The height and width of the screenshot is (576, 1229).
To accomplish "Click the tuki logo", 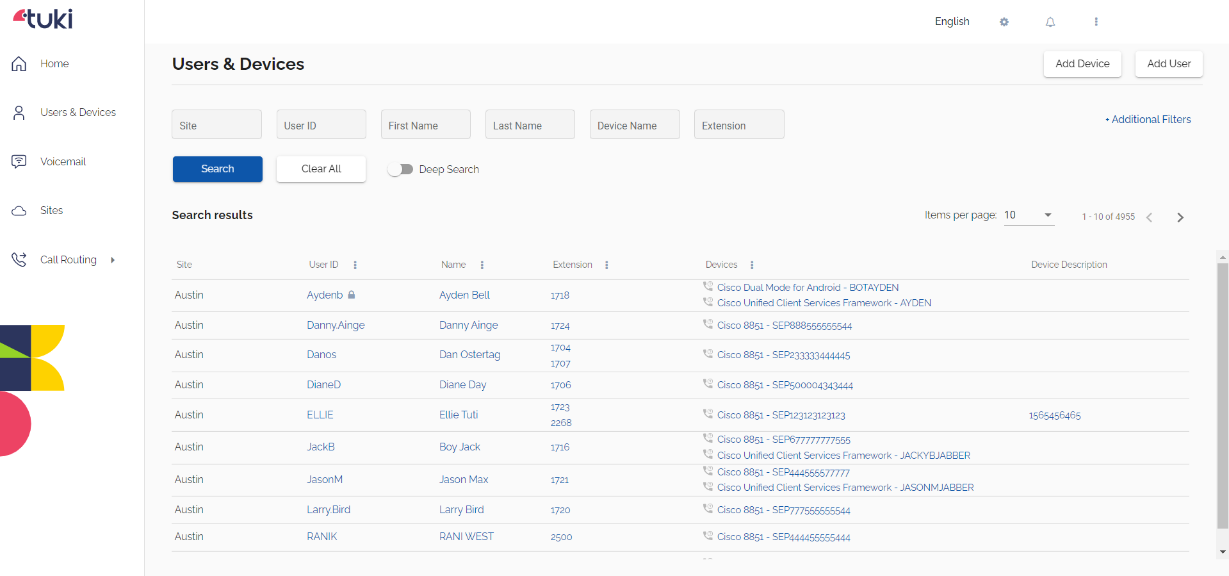I will [43, 19].
